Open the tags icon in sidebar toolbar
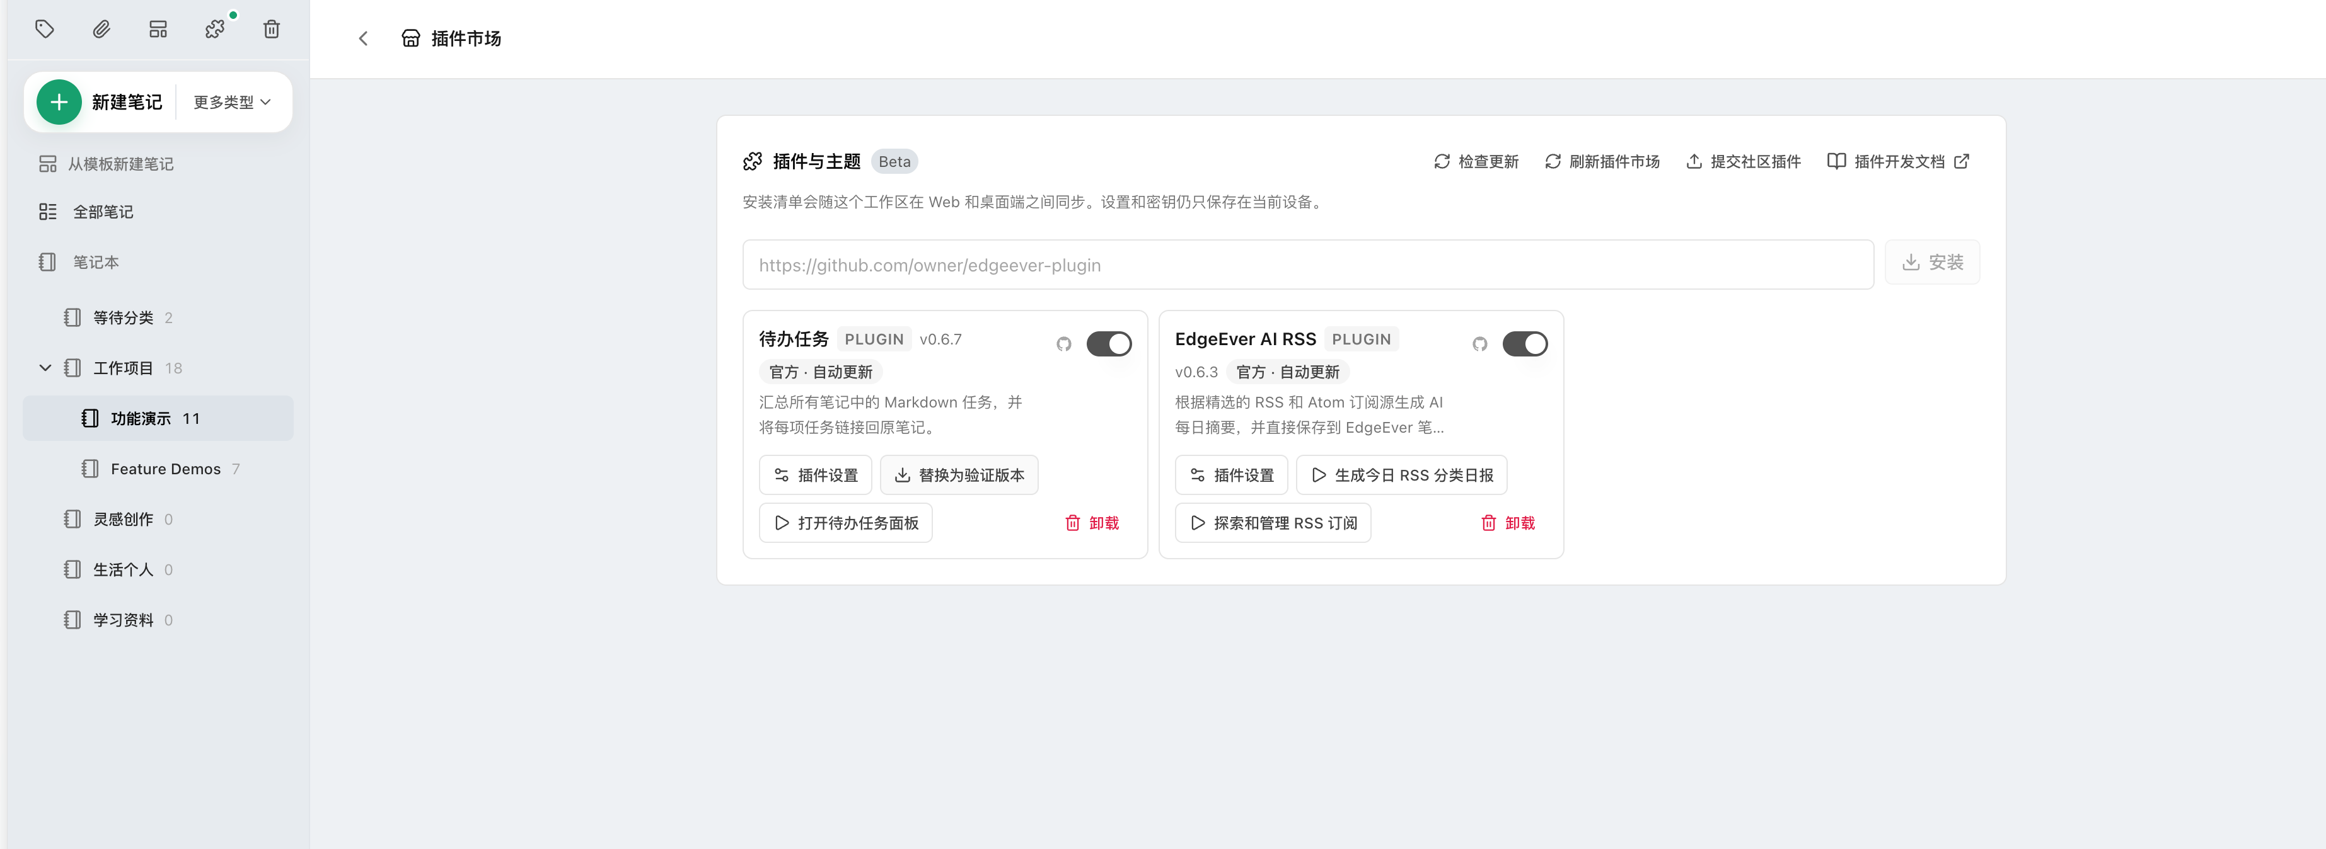Screen dimensions: 2326x849 point(44,30)
